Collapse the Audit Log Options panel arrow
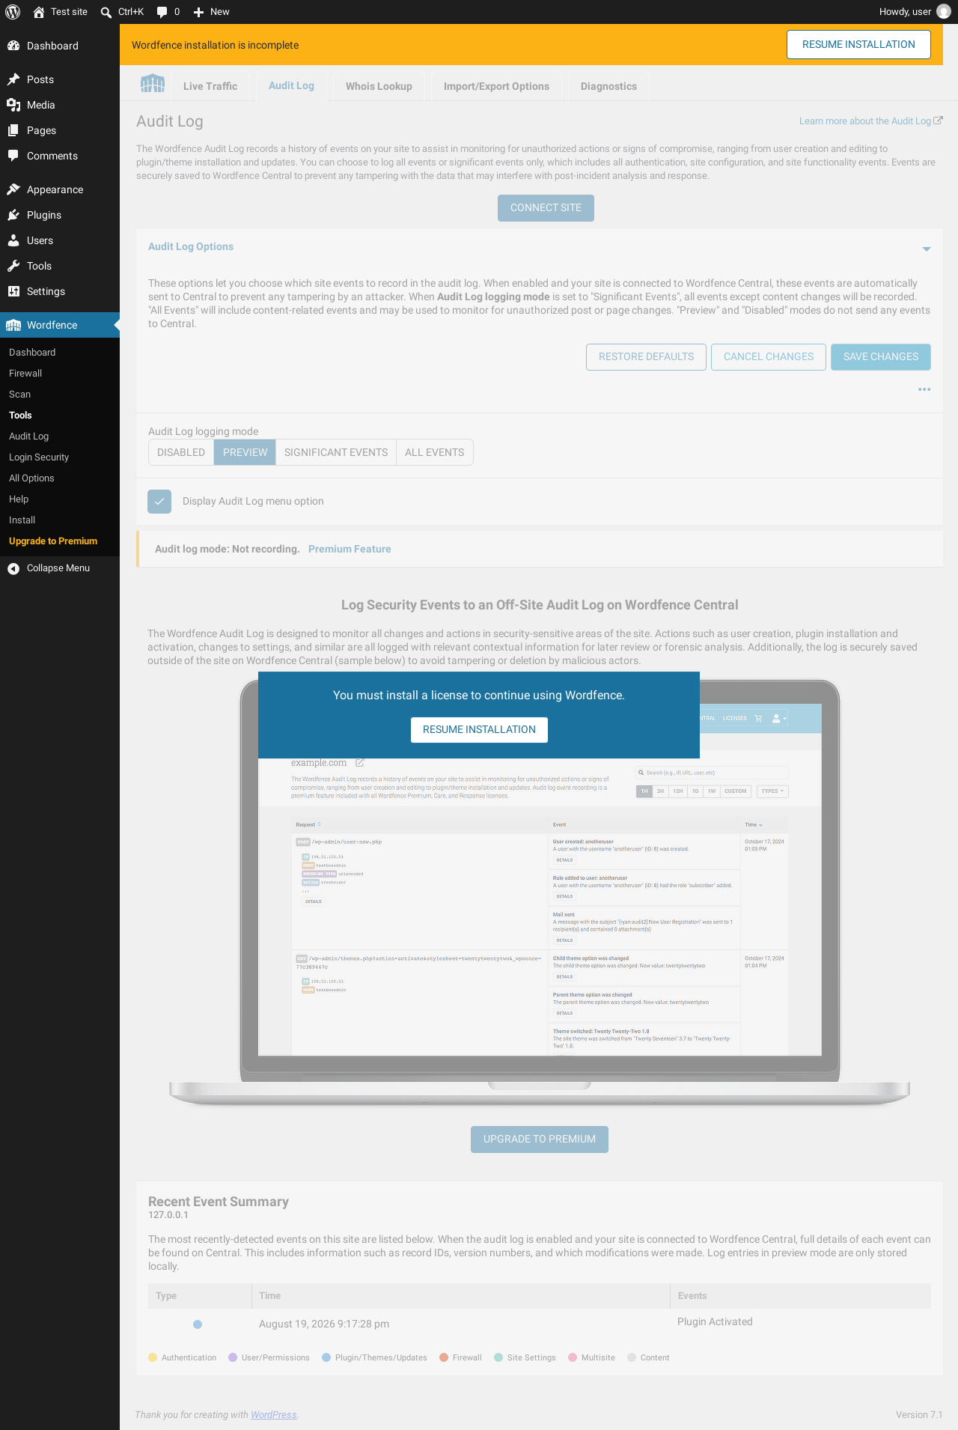 [927, 249]
